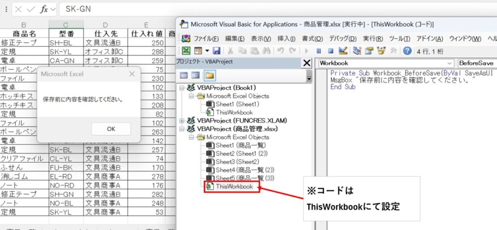The height and width of the screenshot is (230, 497).
Task: Click the formula bar enter checkmark icon
Action: point(31,9)
